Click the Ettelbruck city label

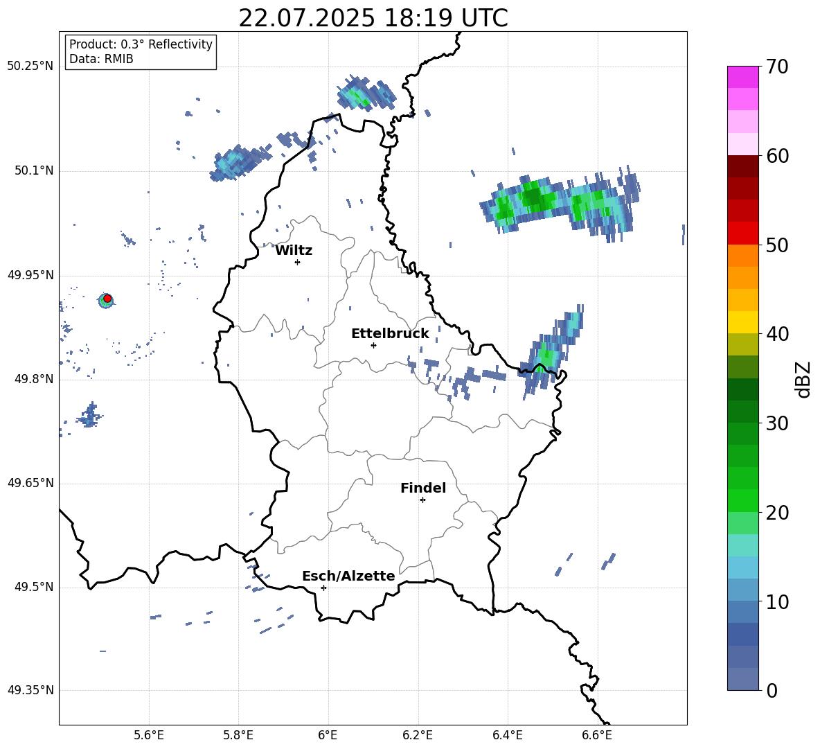(390, 334)
